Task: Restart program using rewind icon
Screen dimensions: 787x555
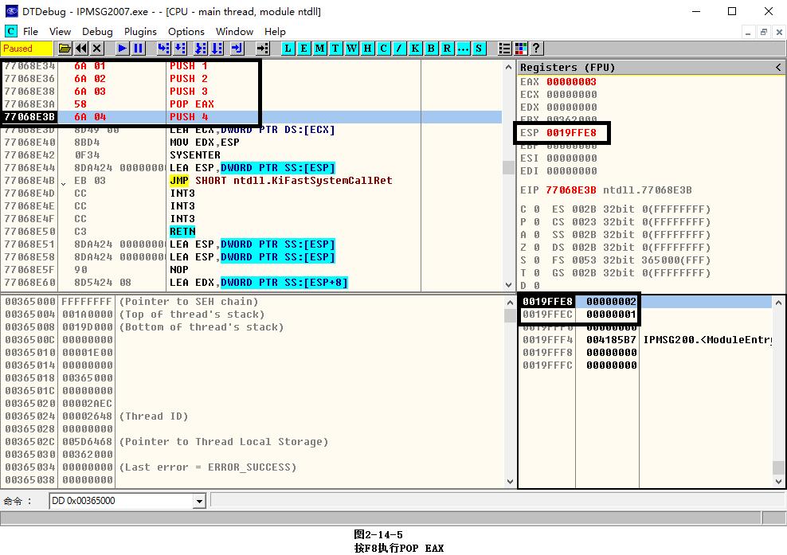Action: 81,49
